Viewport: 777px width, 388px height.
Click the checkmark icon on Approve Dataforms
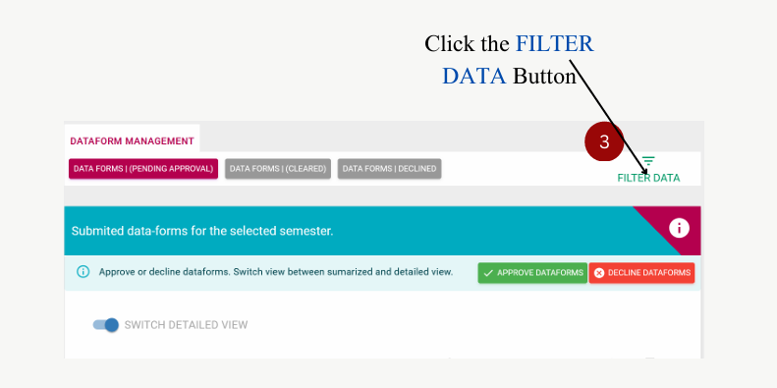pyautogui.click(x=488, y=273)
